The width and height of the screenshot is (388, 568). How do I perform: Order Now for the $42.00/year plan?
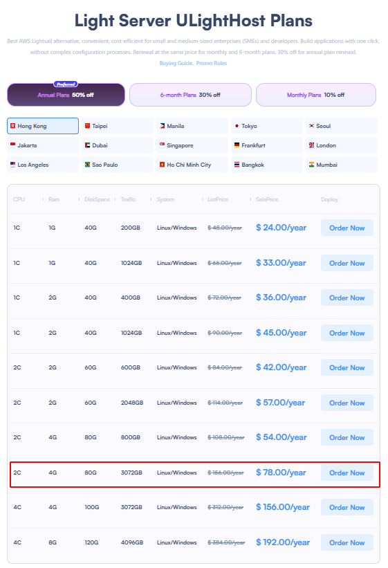pos(347,367)
